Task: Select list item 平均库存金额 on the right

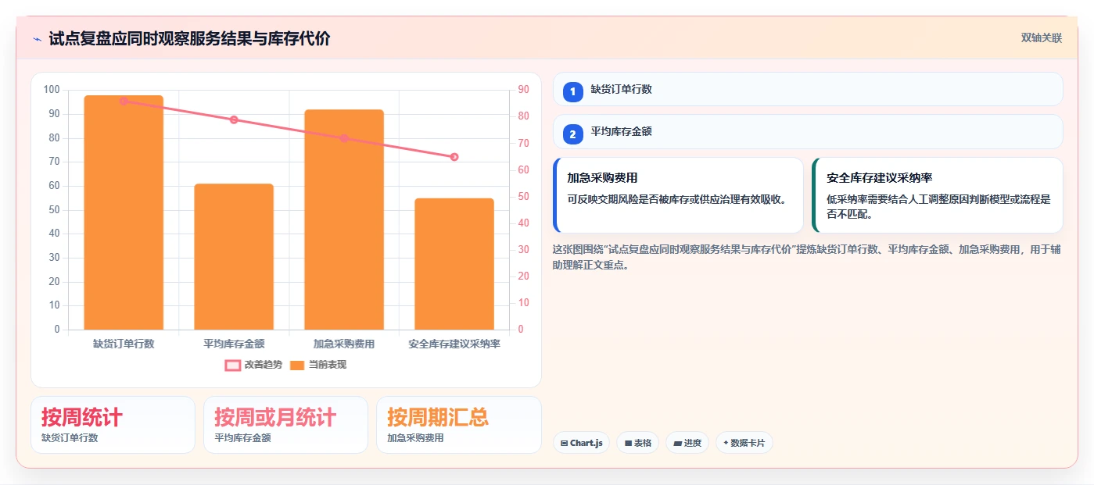Action: [808, 132]
